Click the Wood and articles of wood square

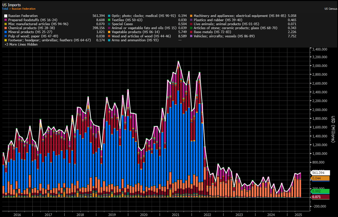109,36
